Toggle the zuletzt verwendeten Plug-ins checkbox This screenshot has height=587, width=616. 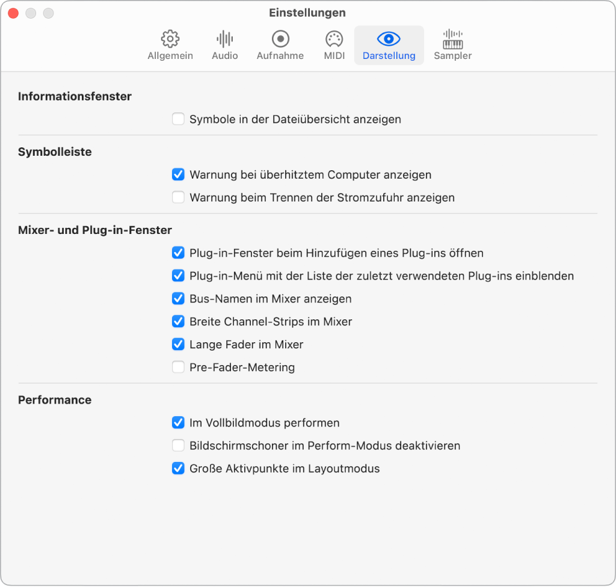point(178,276)
